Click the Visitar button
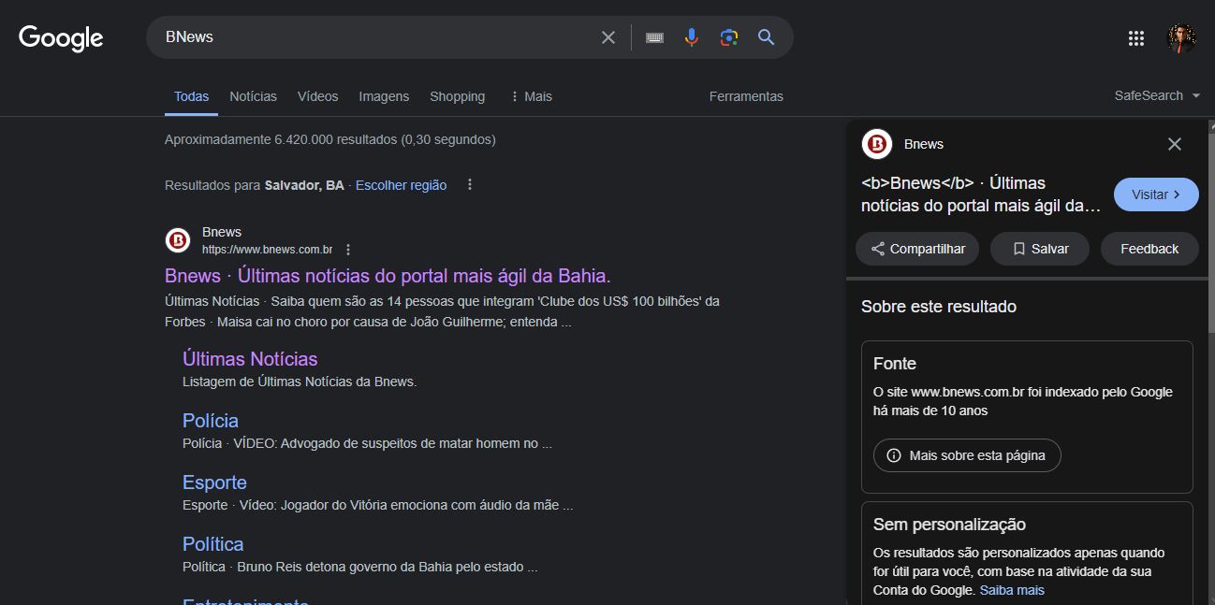1215x605 pixels. (1156, 194)
